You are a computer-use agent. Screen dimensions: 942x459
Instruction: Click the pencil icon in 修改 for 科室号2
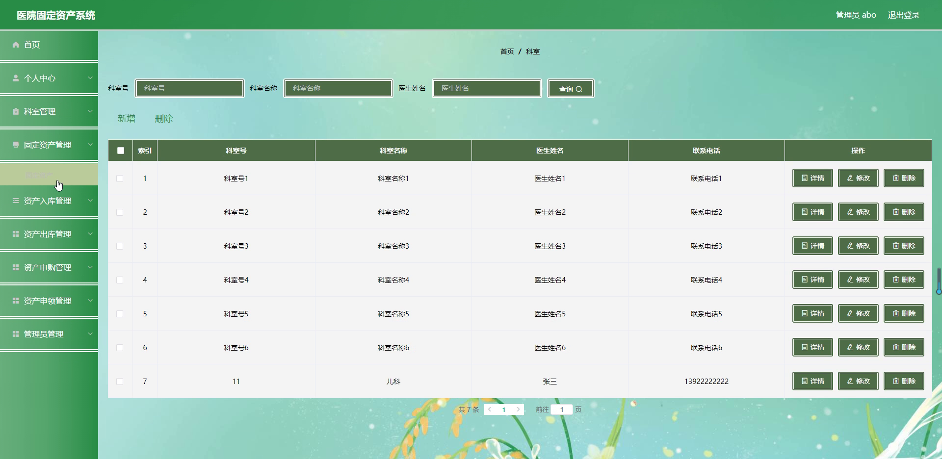point(850,212)
